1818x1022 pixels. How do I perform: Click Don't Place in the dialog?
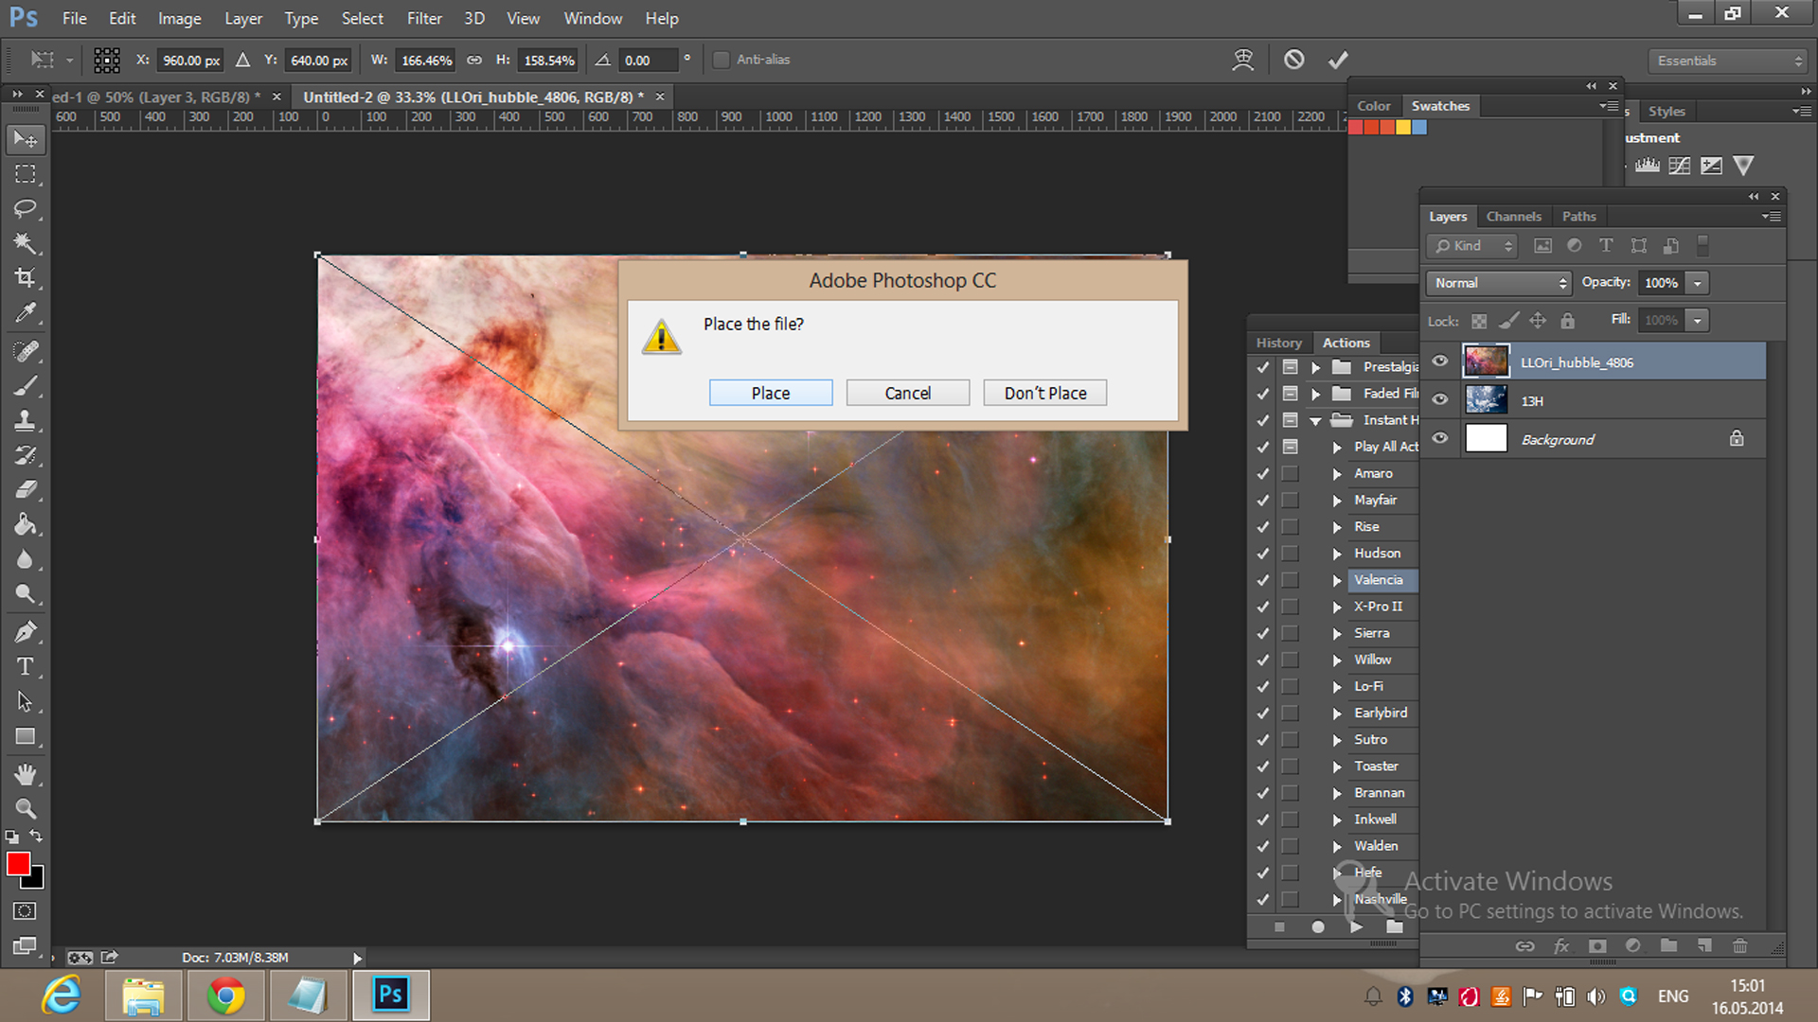coord(1045,393)
